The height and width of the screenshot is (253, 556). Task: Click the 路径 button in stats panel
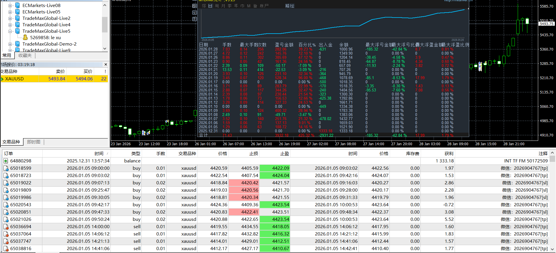tap(290, 6)
